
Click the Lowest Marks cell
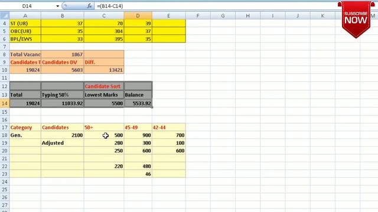click(104, 95)
